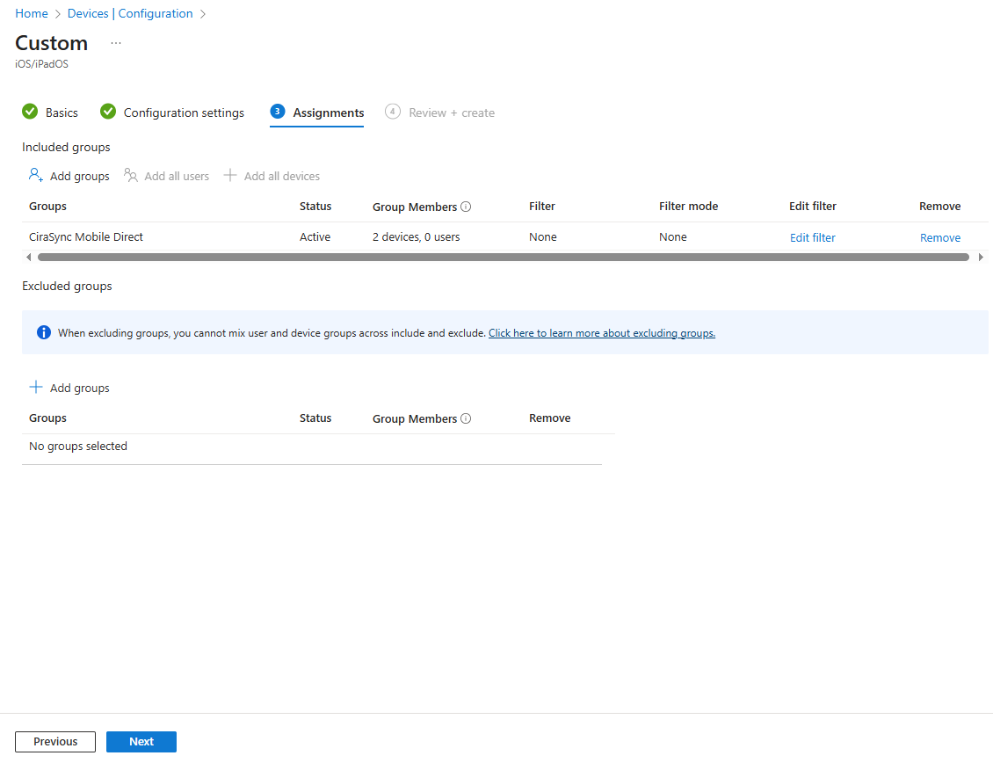The width and height of the screenshot is (993, 763).
Task: Click the plus Add groups icon under Excluded groups
Action: [x=35, y=387]
